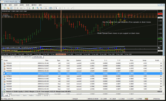The height and width of the screenshot is (101, 166).
Task: Switch chart to M5 timeframe
Action: tap(18, 8)
